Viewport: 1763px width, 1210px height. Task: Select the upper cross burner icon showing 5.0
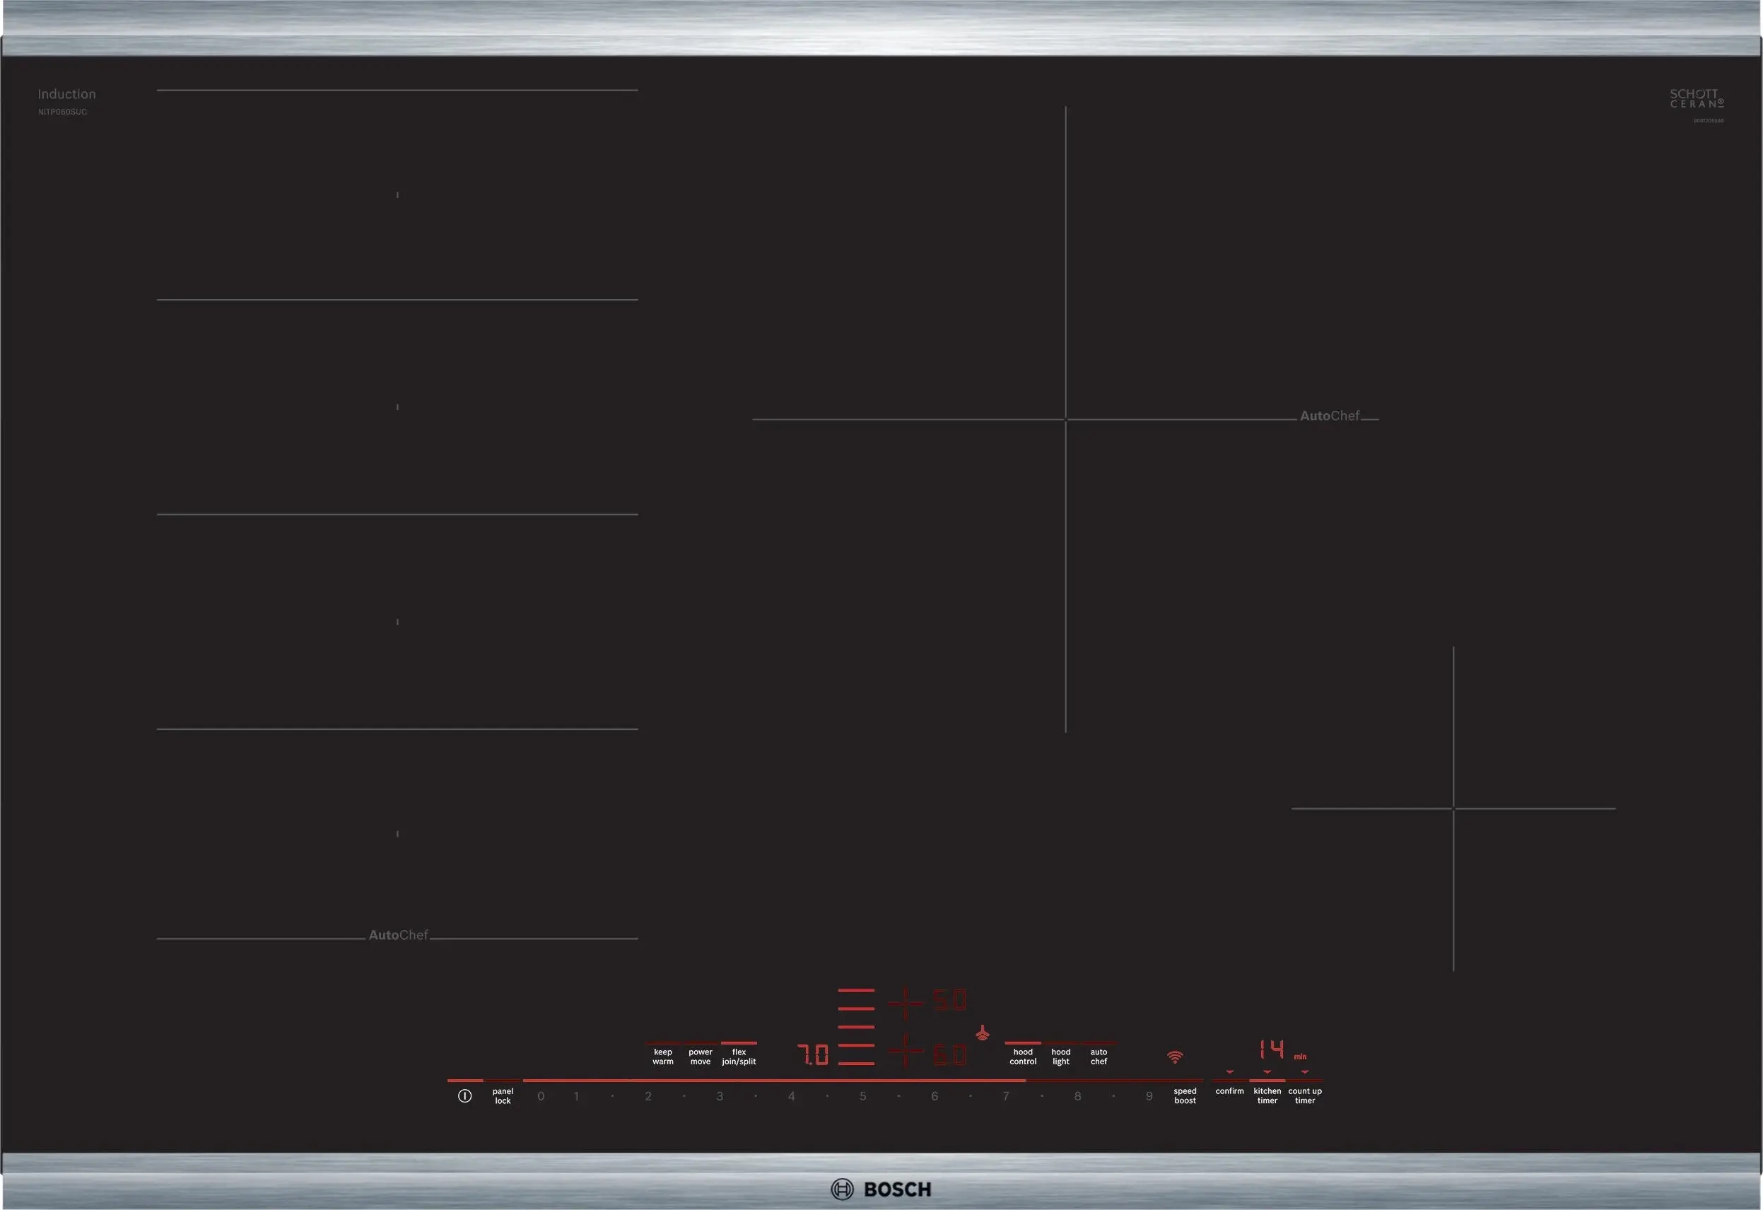click(906, 1004)
